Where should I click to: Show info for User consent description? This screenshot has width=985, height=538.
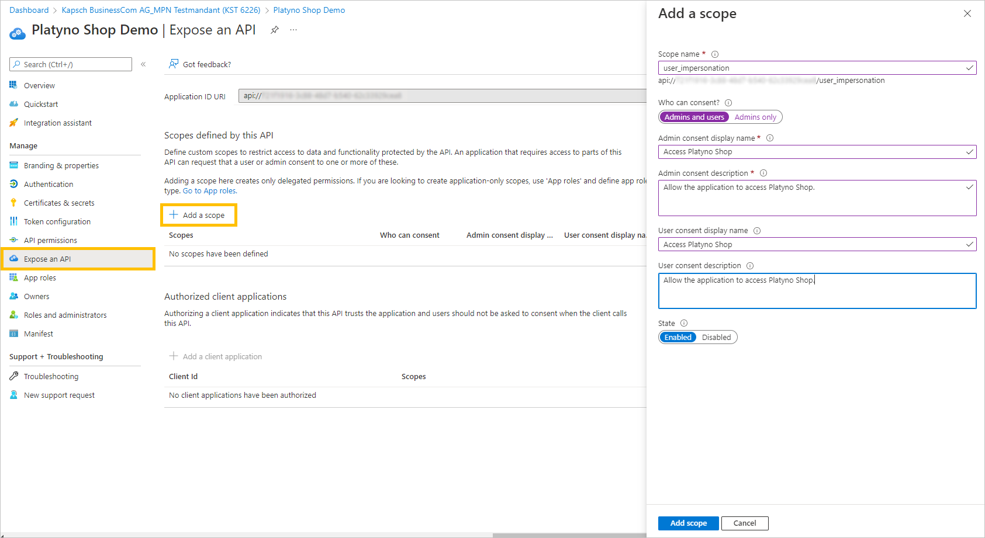tap(750, 266)
